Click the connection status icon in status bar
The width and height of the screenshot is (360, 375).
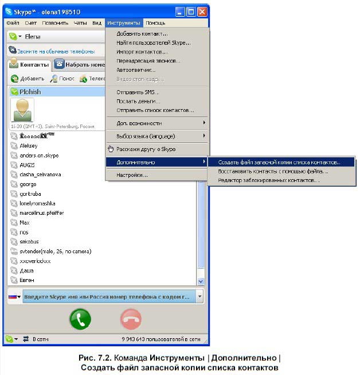click(x=26, y=339)
